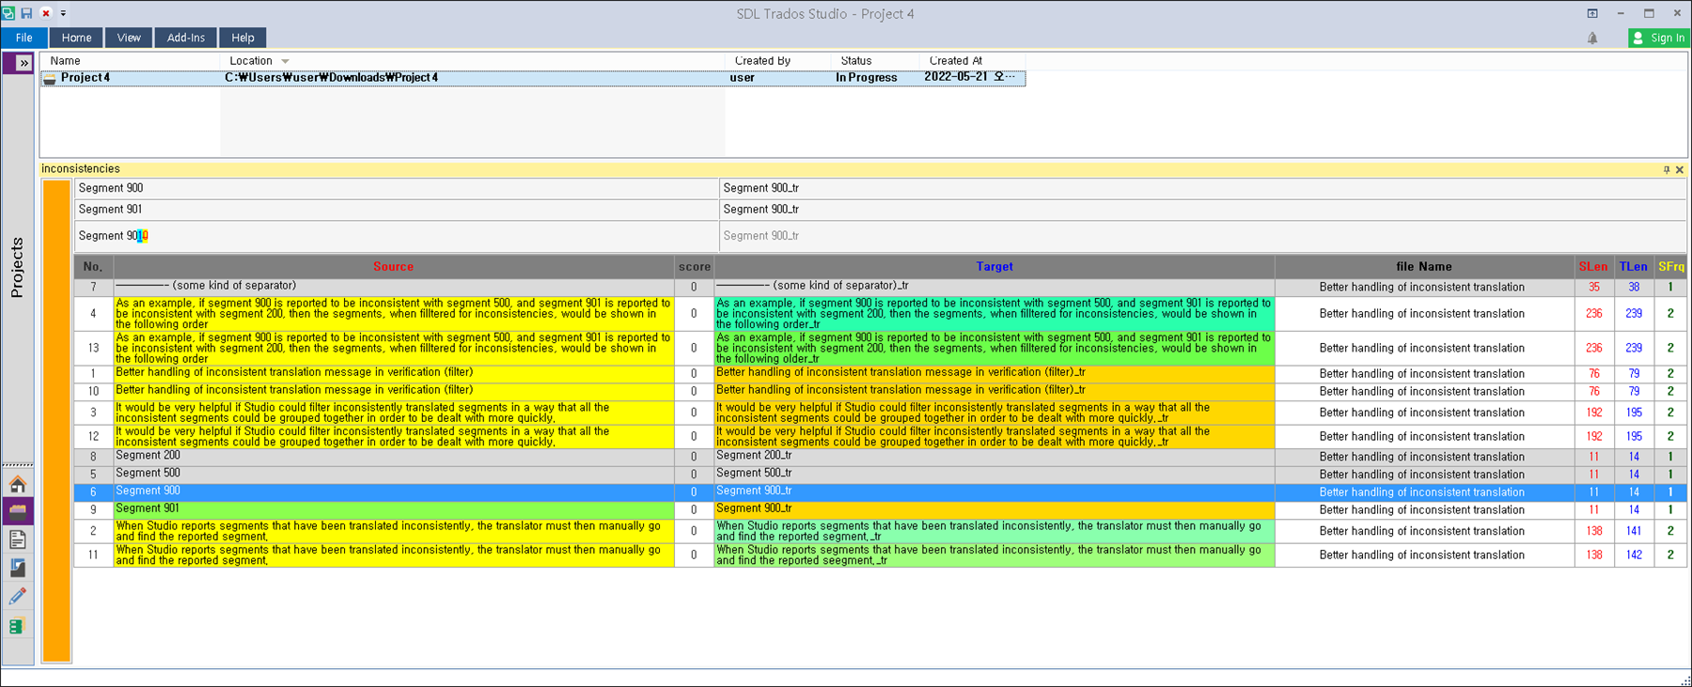The height and width of the screenshot is (687, 1692).
Task: Select the highlighted 'Segment 900' row 6 source
Action: (x=394, y=492)
